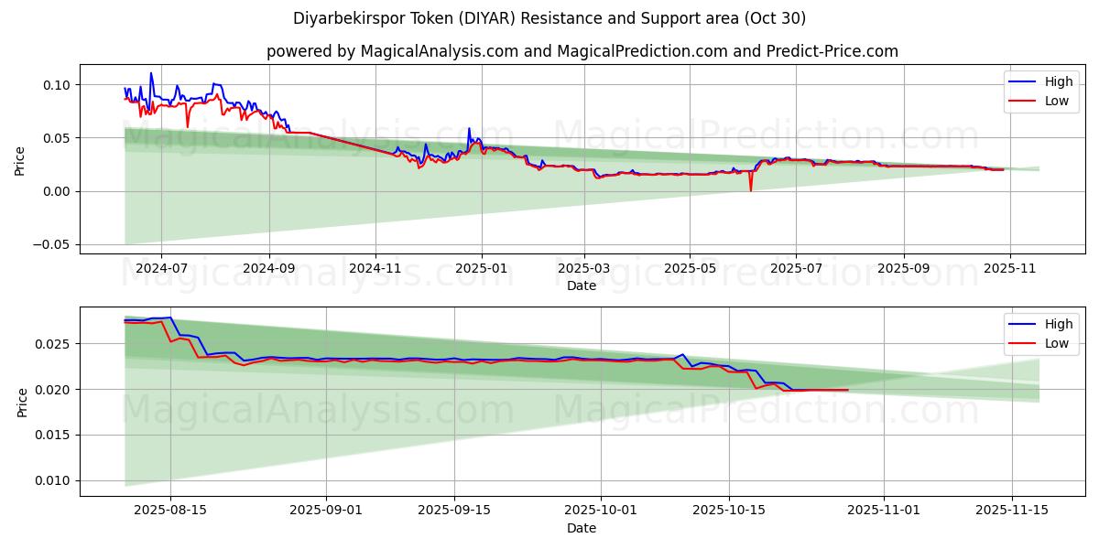Click the 2025-09-15 tick label on bottom chart
The image size is (1099, 549).
[x=454, y=511]
